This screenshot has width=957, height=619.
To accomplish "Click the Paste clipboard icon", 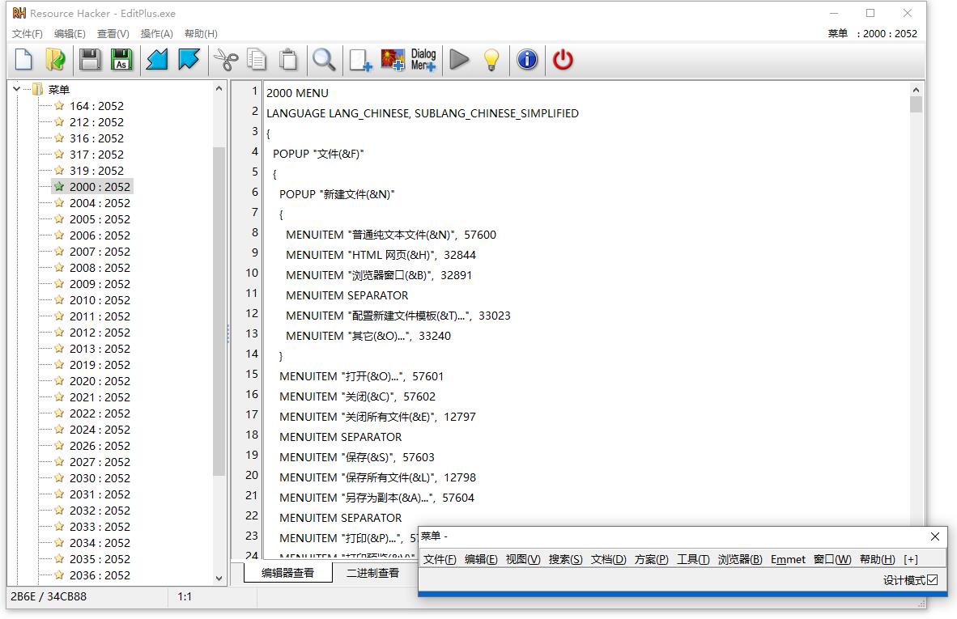I will point(289,60).
